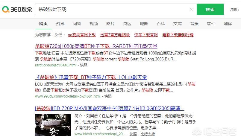241x140 pixels.
Task: Go to the 视频 tab
Action: (94, 24)
